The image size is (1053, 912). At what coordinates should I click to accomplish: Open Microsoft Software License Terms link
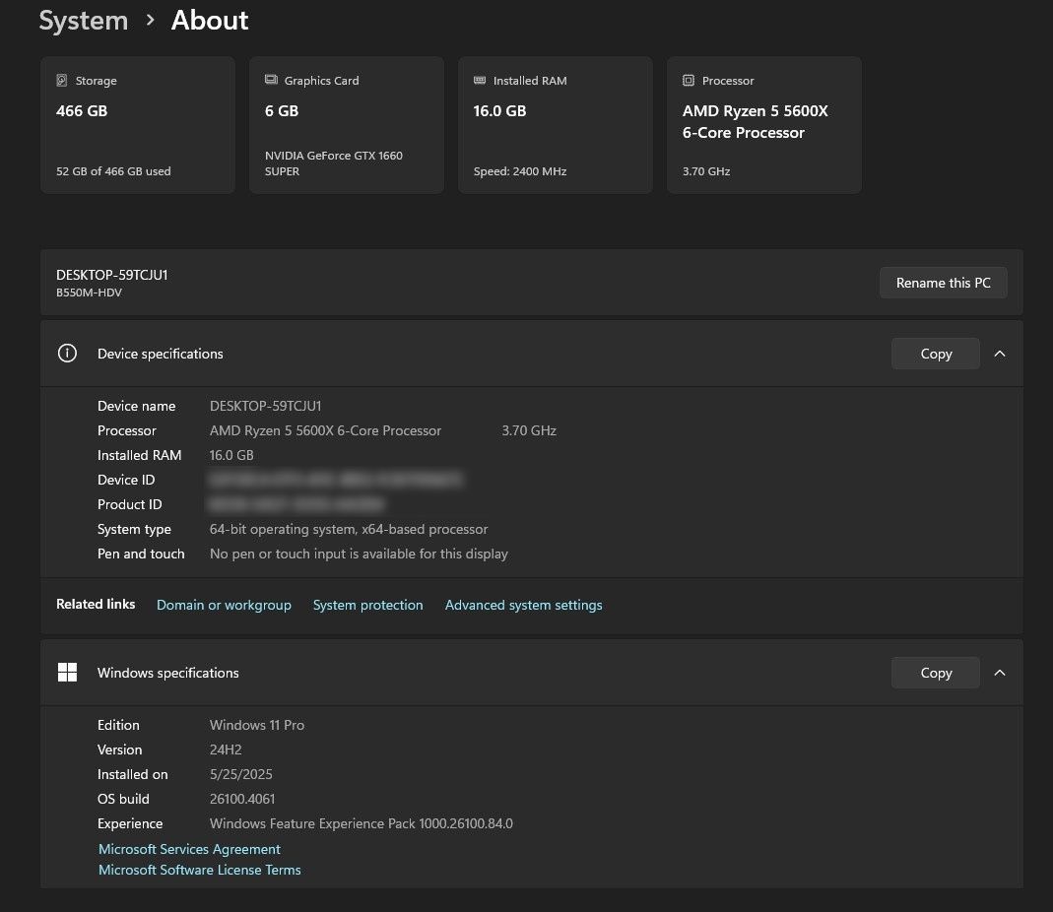(199, 870)
